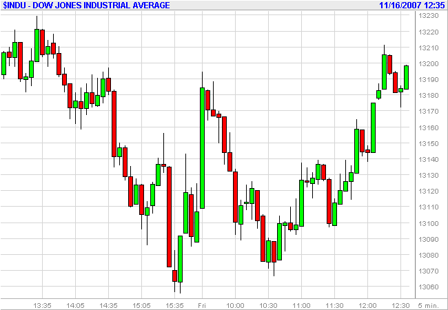Select the 13180 price label
The width and height of the screenshot is (448, 310).
(x=428, y=95)
